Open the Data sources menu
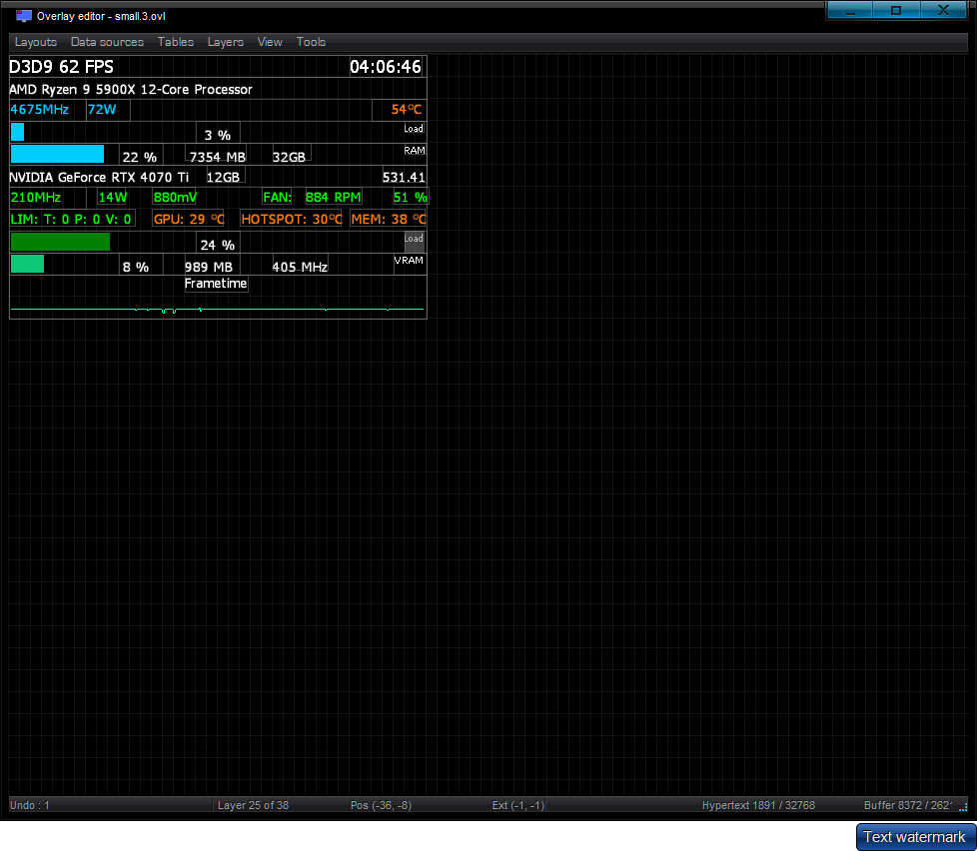Viewport: 977px width, 851px height. click(107, 42)
